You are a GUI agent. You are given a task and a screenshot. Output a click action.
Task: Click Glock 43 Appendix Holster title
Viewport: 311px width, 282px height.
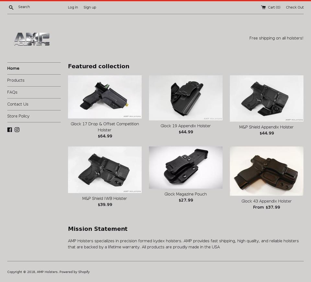[x=267, y=201]
